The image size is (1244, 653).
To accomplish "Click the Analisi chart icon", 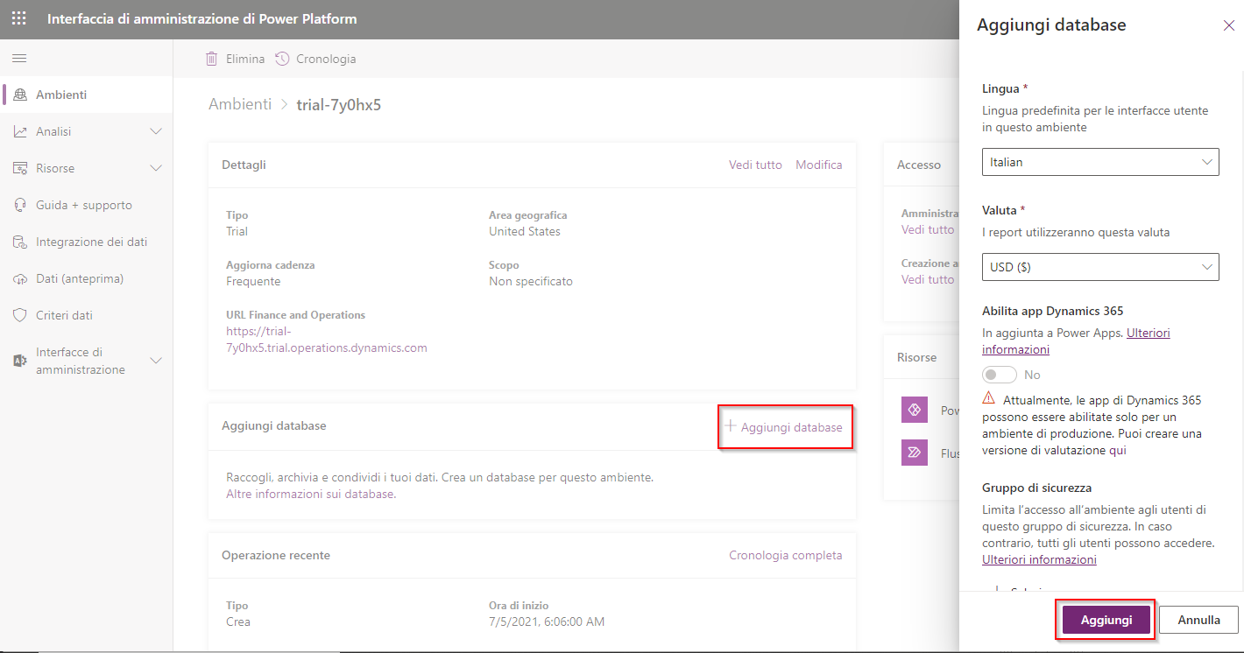I will [x=20, y=131].
